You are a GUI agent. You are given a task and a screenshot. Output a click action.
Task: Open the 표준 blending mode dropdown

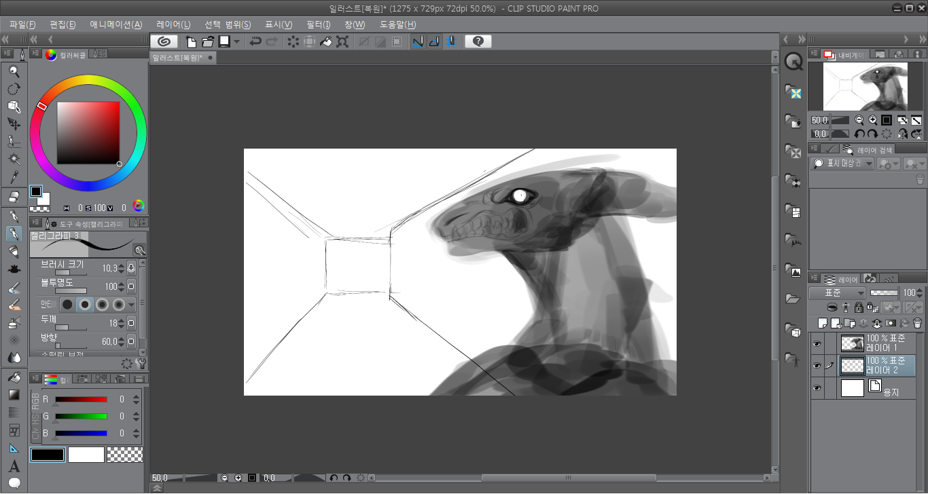pyautogui.click(x=837, y=293)
